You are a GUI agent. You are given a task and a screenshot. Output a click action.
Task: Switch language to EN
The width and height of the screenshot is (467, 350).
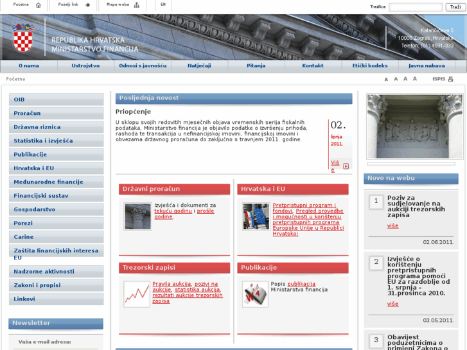point(163,4)
